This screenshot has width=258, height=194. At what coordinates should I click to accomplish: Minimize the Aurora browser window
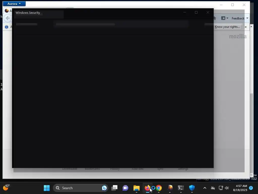[x=221, y=5]
